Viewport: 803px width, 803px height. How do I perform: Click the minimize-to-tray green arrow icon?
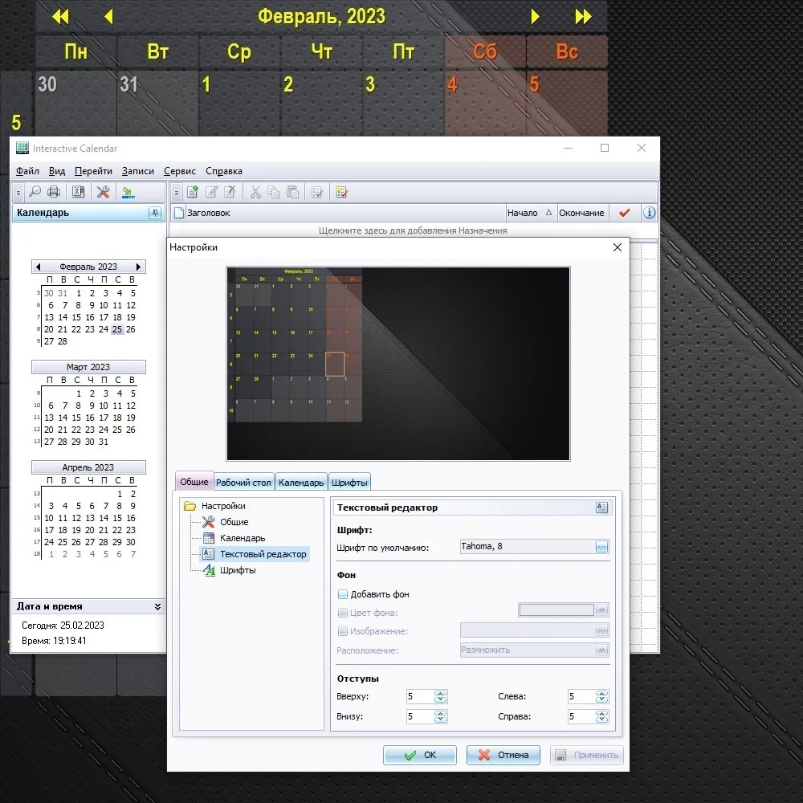[128, 192]
